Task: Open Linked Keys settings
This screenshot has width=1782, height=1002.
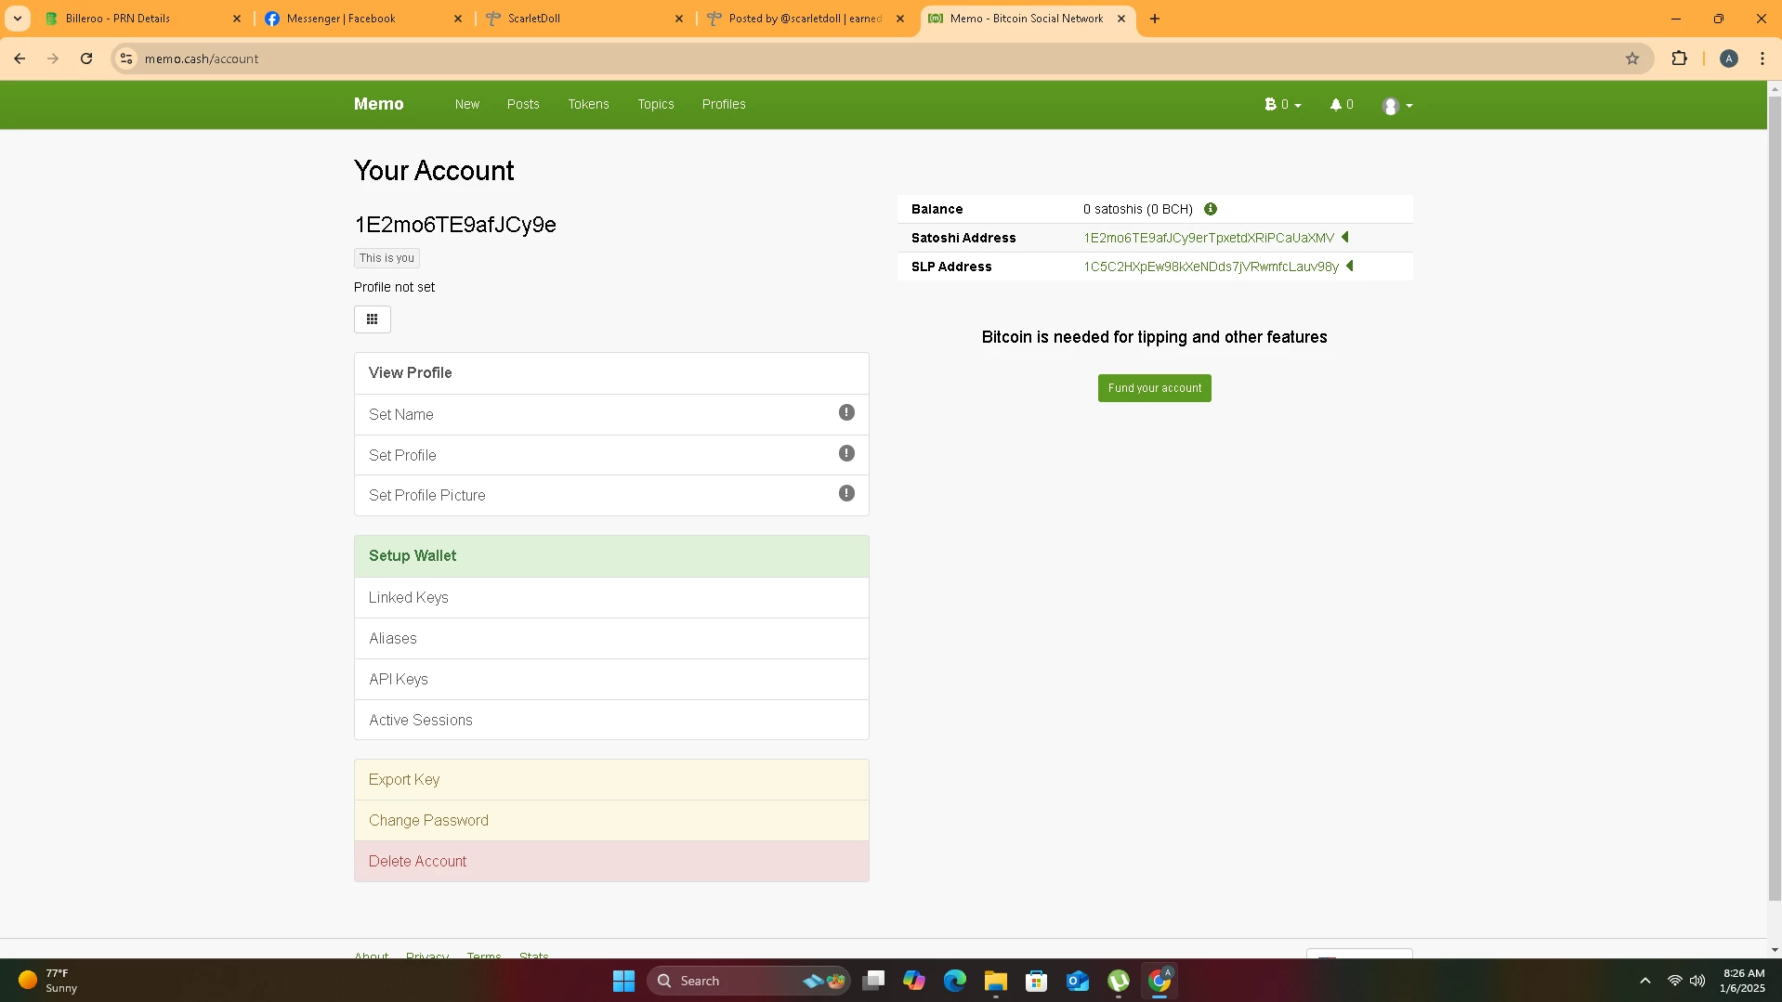Action: [611, 598]
